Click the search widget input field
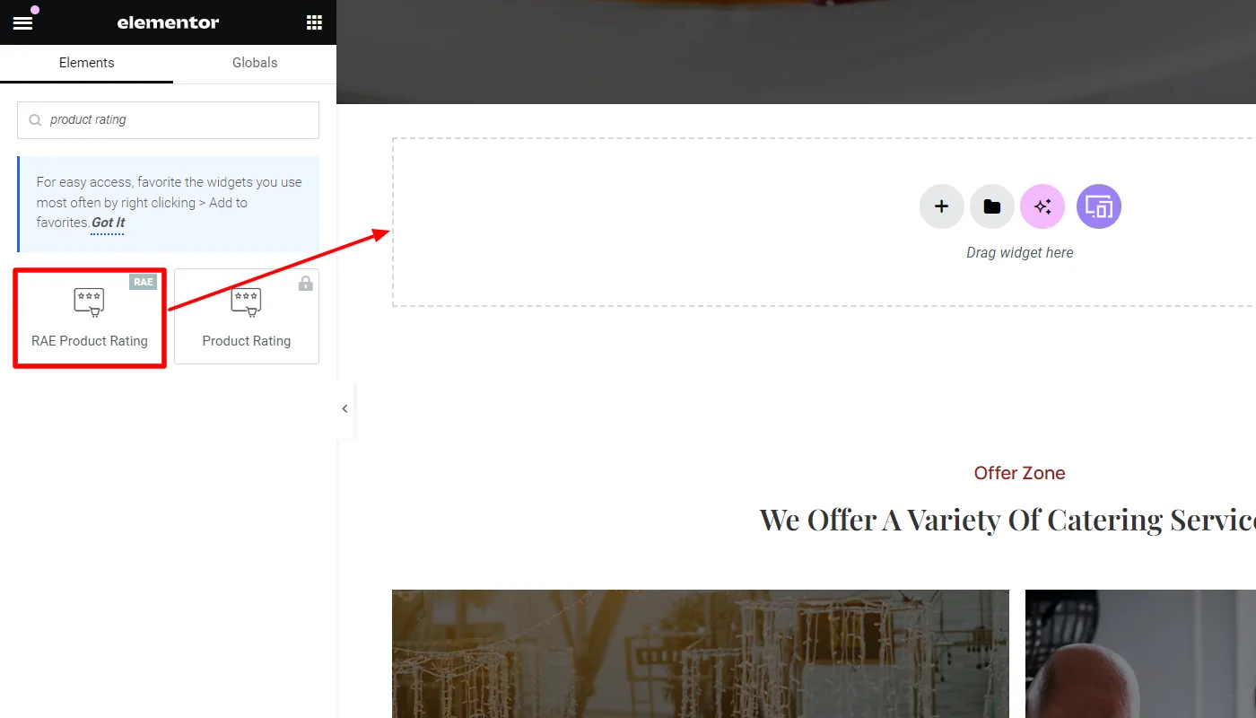The height and width of the screenshot is (718, 1256). [x=168, y=120]
